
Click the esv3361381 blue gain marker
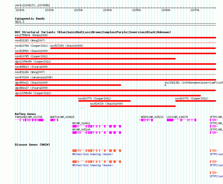165,85
